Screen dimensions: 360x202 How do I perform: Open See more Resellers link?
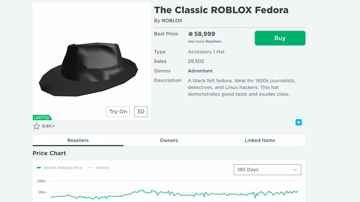pyautogui.click(x=205, y=42)
